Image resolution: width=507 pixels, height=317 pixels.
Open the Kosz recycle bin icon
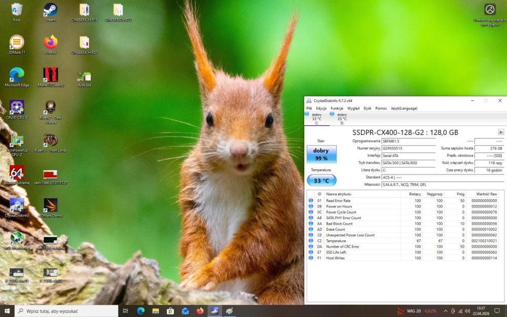coord(17,12)
